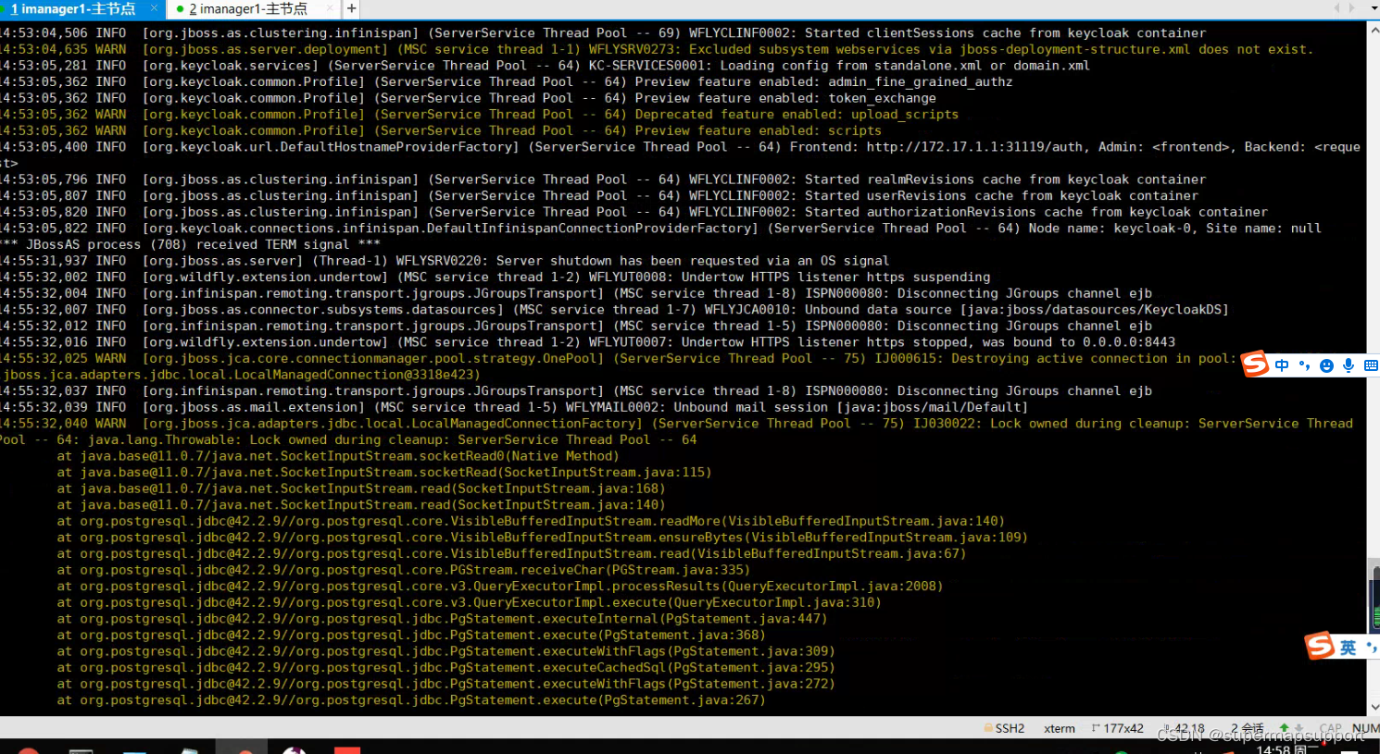Viewport: 1380px width, 754px height.
Task: Click the SSH2 lock icon in status bar
Action: (988, 728)
